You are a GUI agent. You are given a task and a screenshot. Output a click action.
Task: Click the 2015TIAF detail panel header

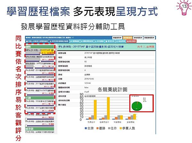(x=107, y=47)
